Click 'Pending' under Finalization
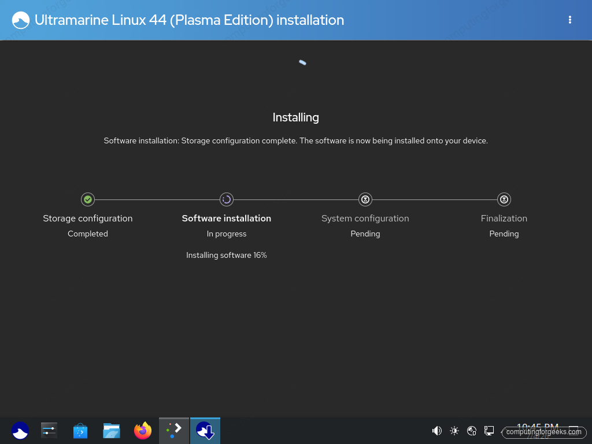 (x=504, y=234)
